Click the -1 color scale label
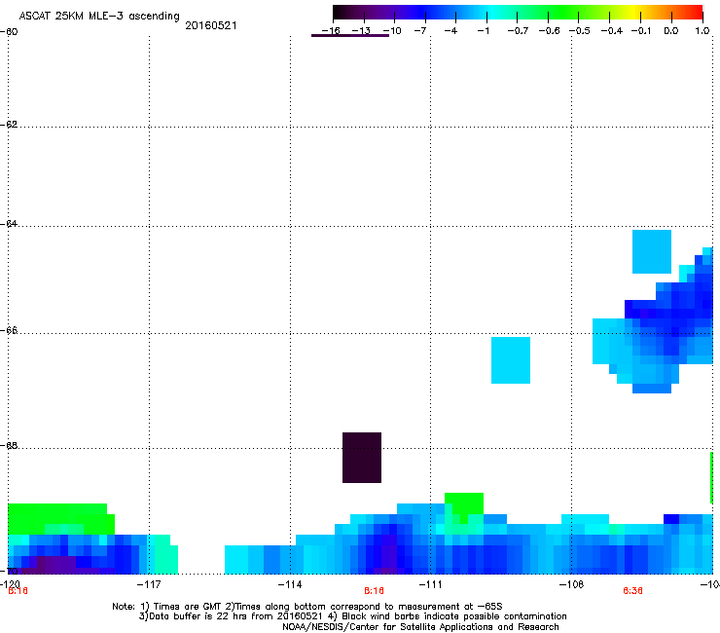Screen dimensions: 720x633 pos(483,31)
